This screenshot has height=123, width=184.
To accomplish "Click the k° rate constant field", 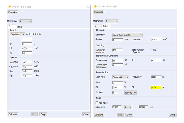I will [27, 48].
